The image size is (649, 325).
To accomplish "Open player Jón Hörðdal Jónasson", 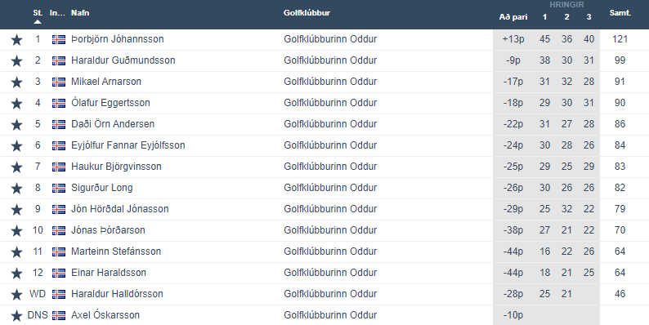I will click(x=120, y=209).
